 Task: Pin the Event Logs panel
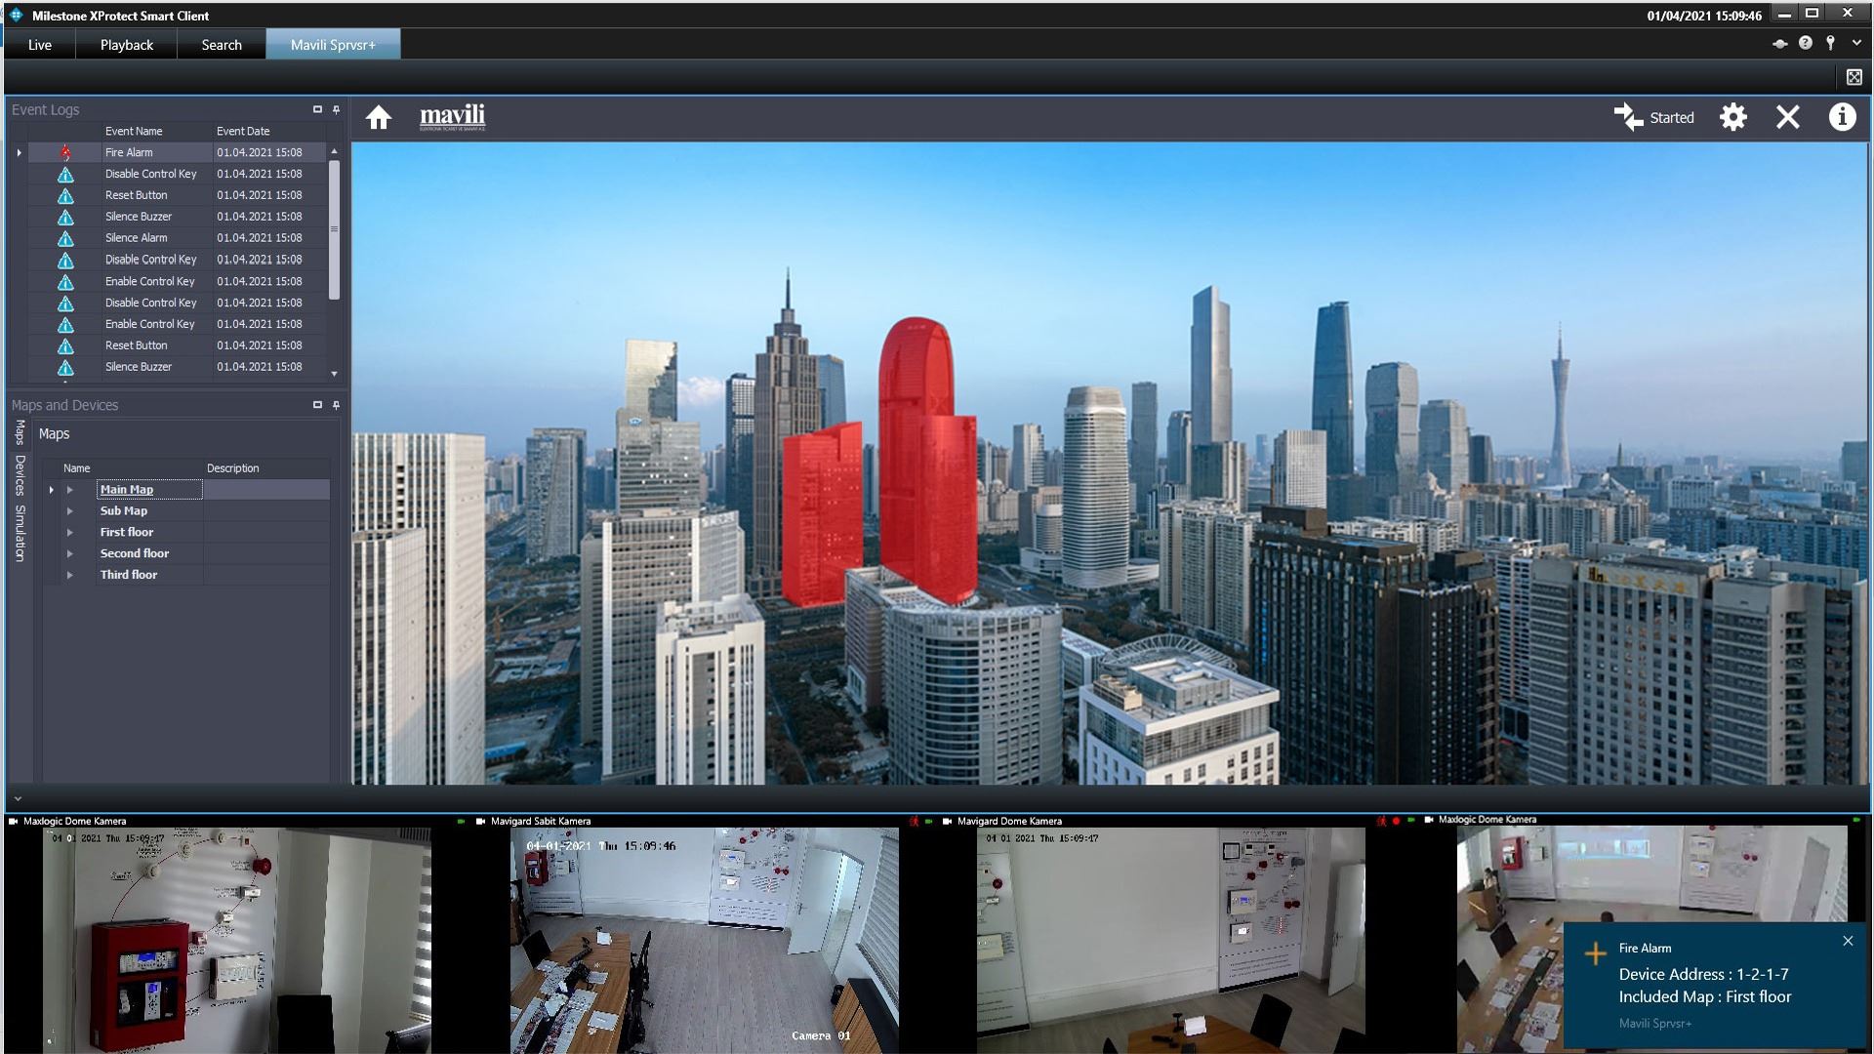[336, 109]
